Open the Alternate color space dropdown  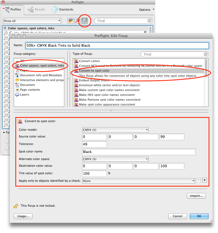pyautogui.click(x=115, y=159)
